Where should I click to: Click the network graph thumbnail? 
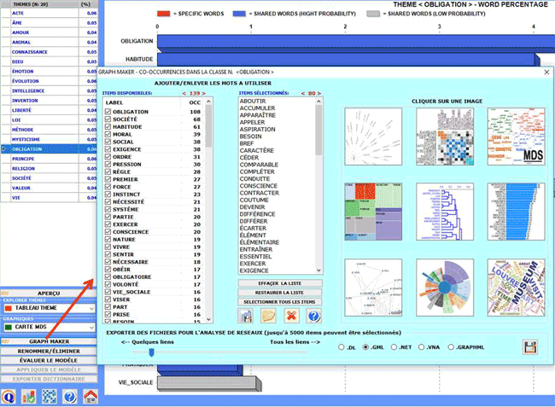373,288
